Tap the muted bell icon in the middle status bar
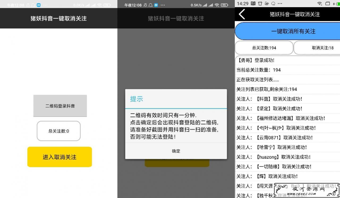Image resolution: width=340 pixels, height=198 pixels. pos(145,5)
